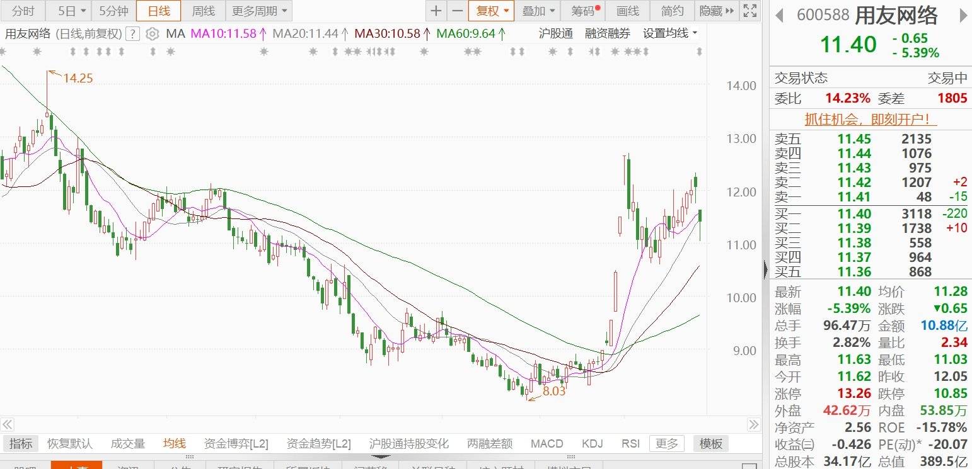The image size is (972, 469).
Task: Toggle RSI indicator
Action: (x=630, y=444)
